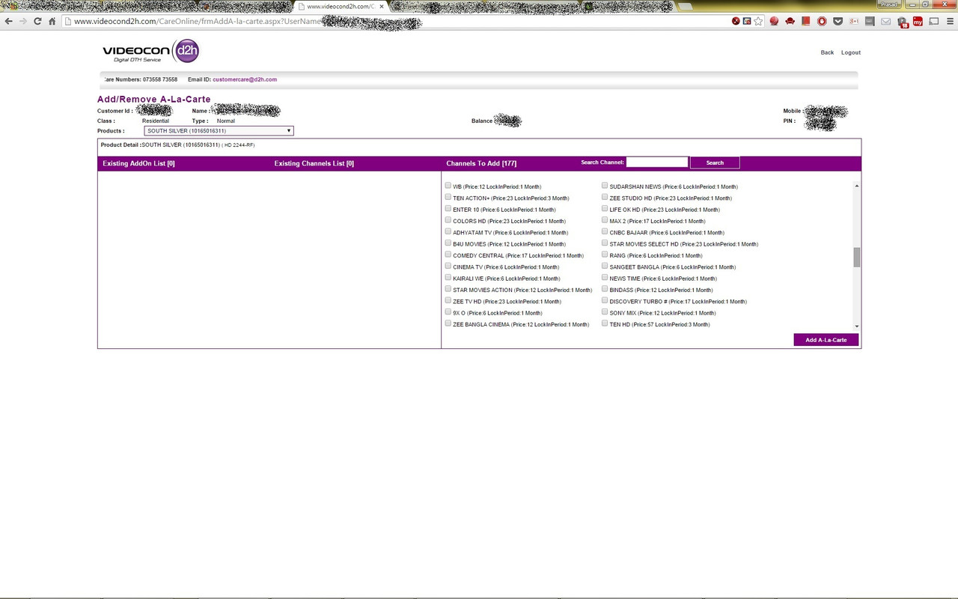
Task: Select the SANGEET BANGLA checkbox
Action: pos(605,267)
